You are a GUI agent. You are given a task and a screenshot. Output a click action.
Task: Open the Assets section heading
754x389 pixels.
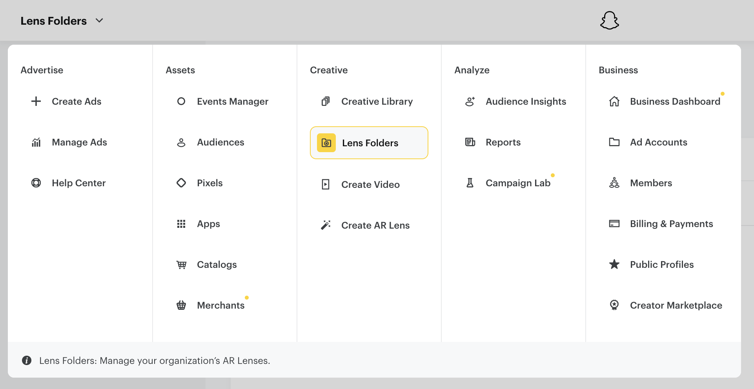[180, 70]
